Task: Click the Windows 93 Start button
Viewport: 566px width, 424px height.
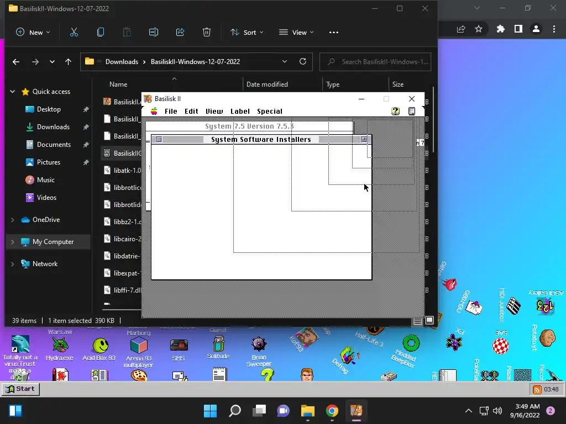Action: pos(20,389)
